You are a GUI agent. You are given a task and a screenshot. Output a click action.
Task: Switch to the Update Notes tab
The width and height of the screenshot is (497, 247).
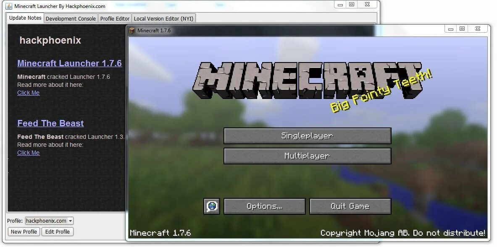pyautogui.click(x=25, y=18)
